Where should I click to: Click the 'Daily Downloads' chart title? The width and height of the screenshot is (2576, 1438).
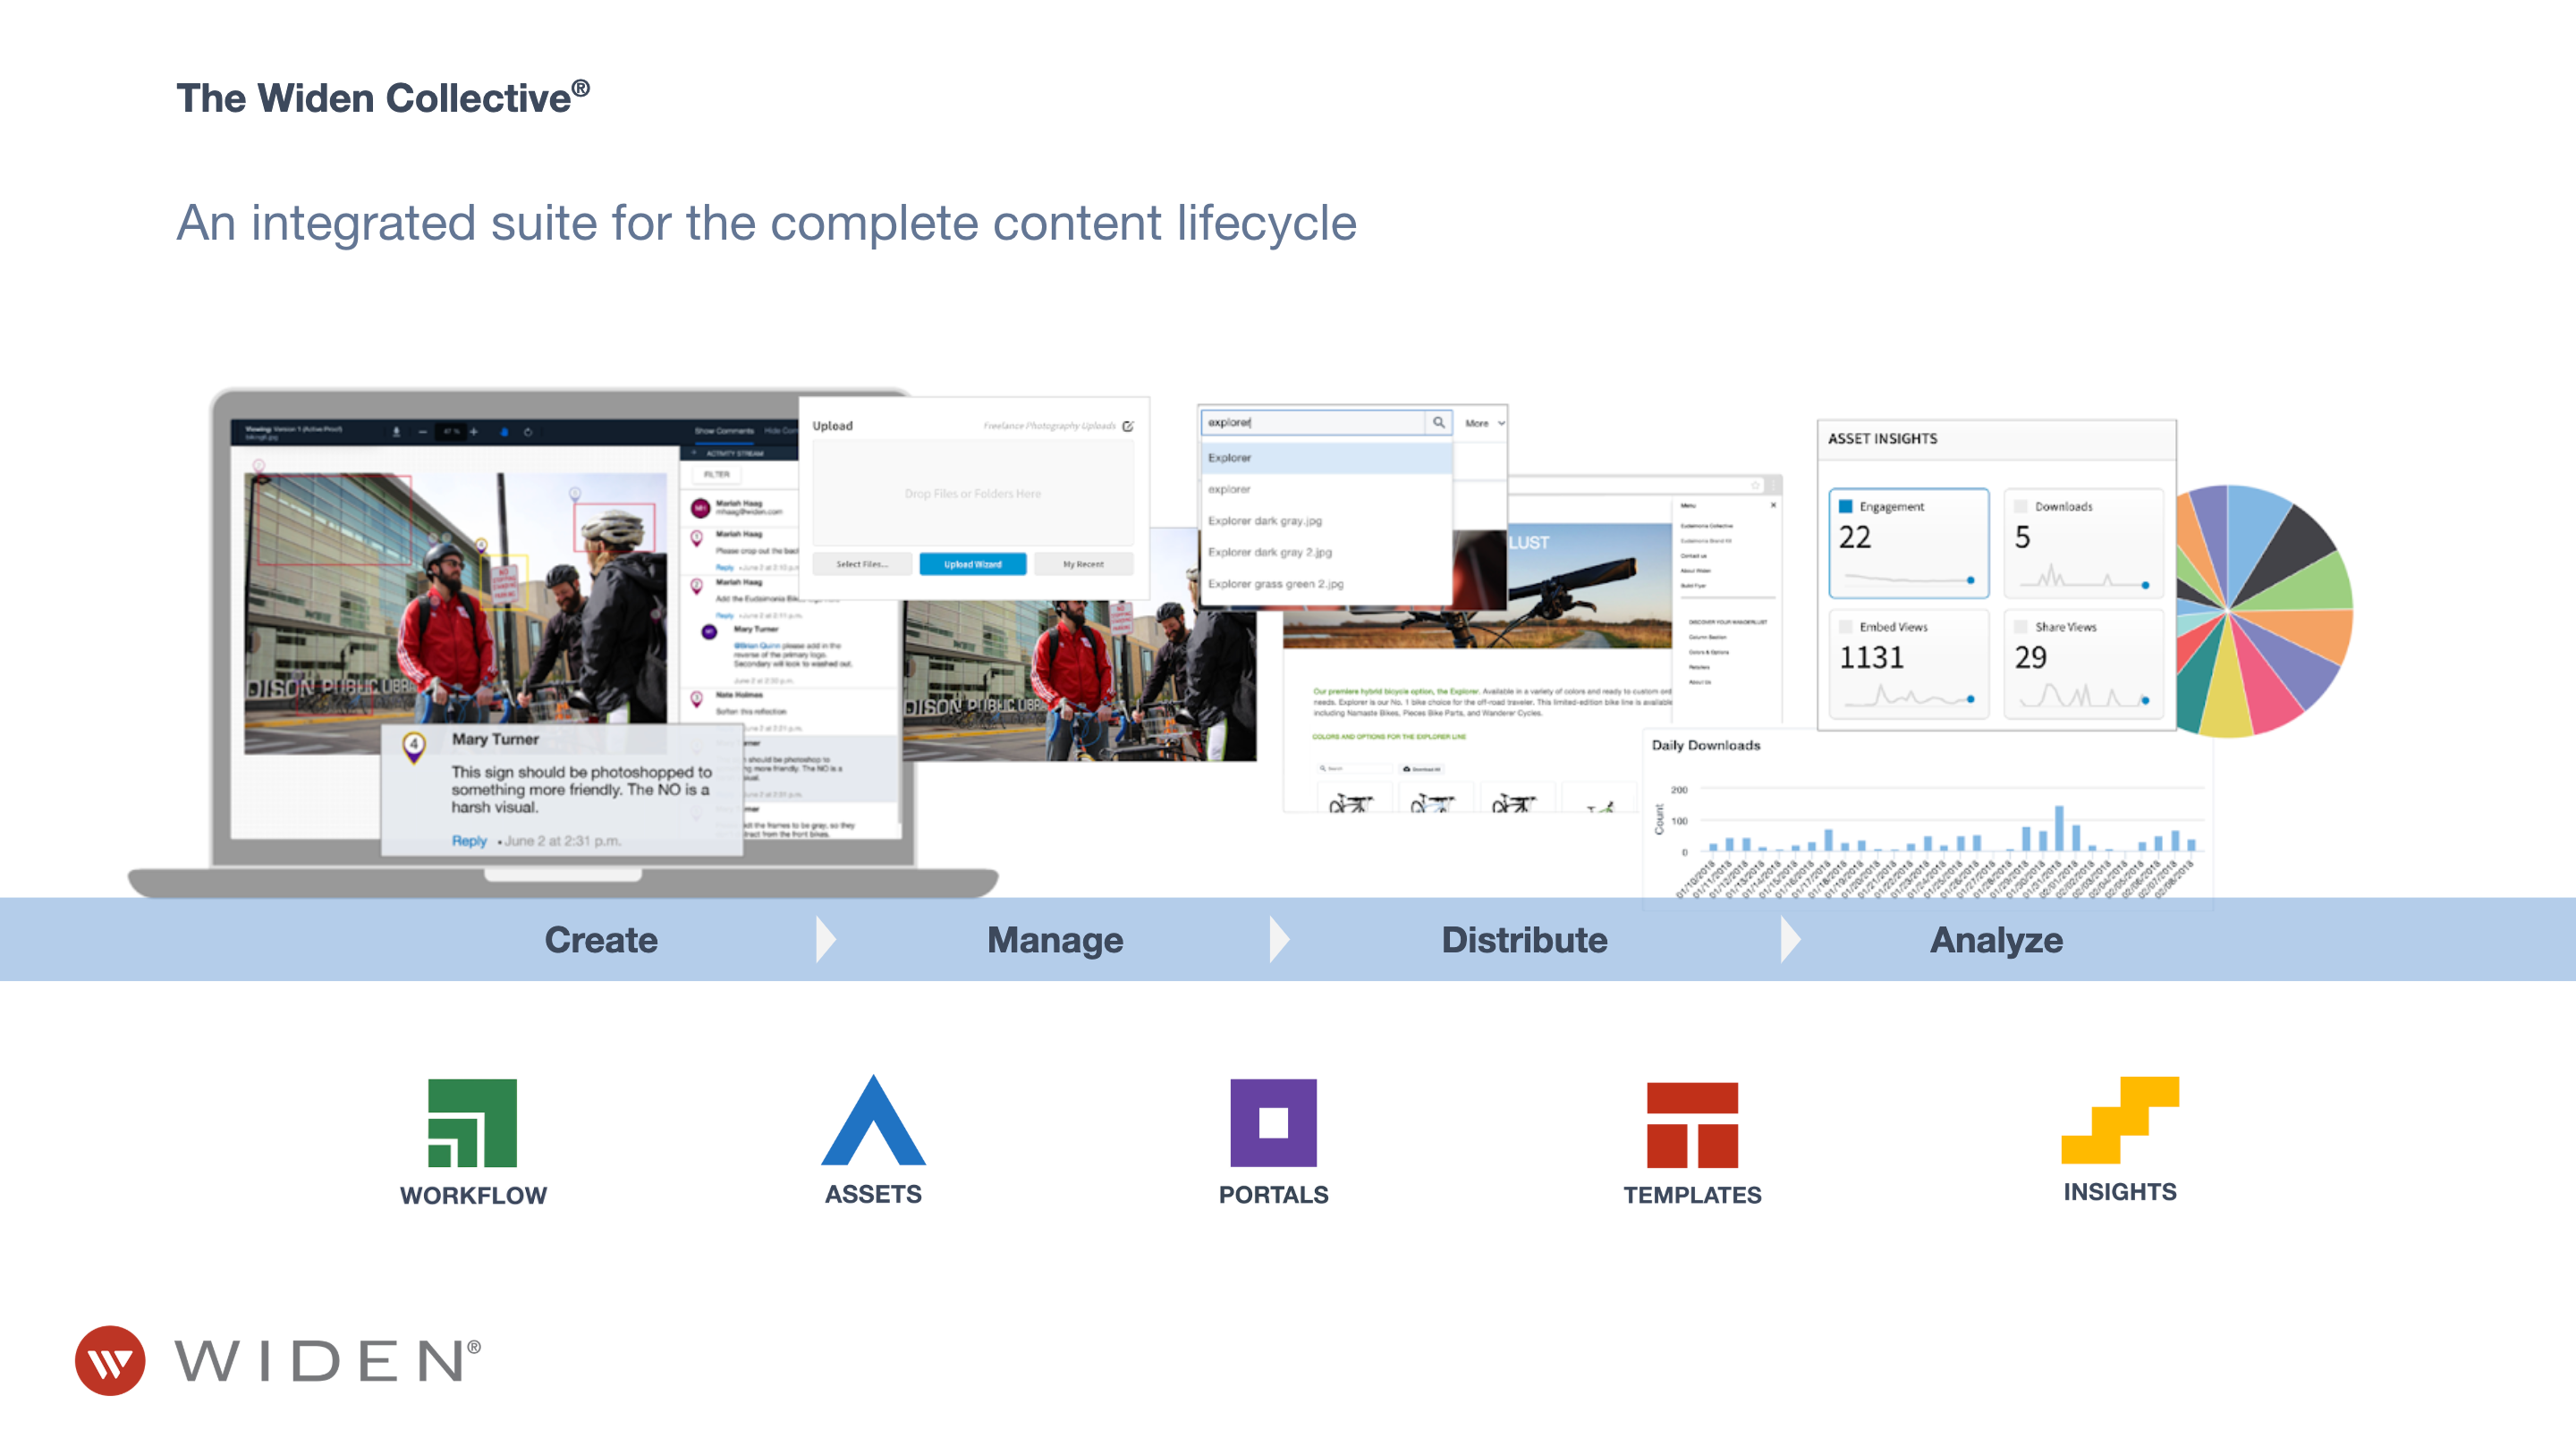click(1706, 745)
